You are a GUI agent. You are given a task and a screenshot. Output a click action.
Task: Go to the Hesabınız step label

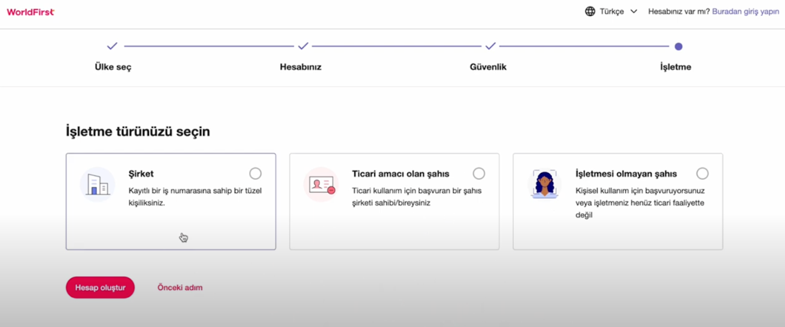point(301,67)
